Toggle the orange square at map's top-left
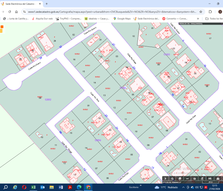223x191 pixels. click(x=2, y=27)
